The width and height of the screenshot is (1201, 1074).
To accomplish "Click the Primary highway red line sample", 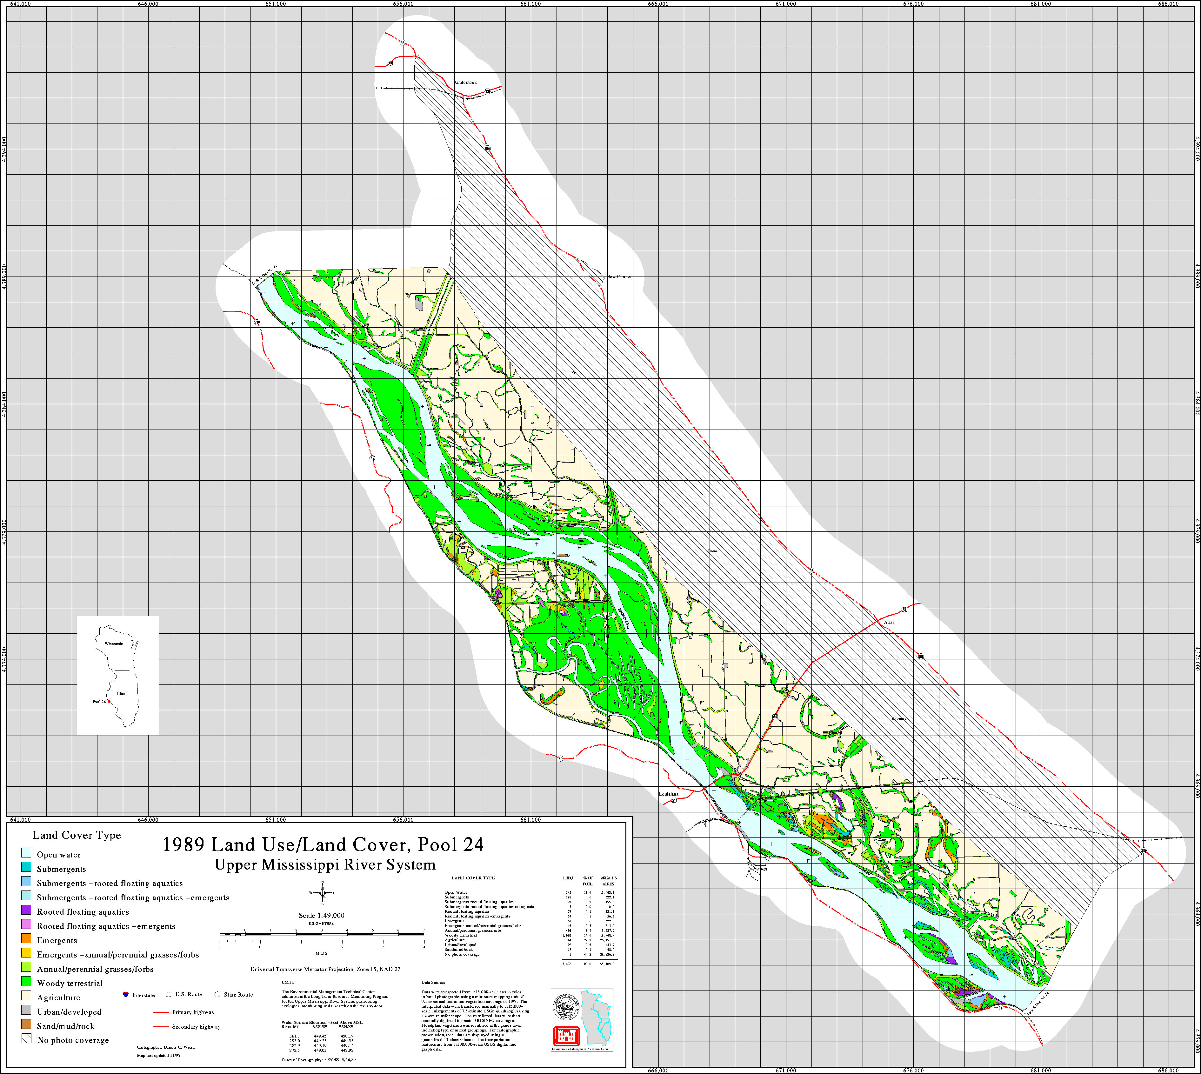I will tap(161, 1012).
